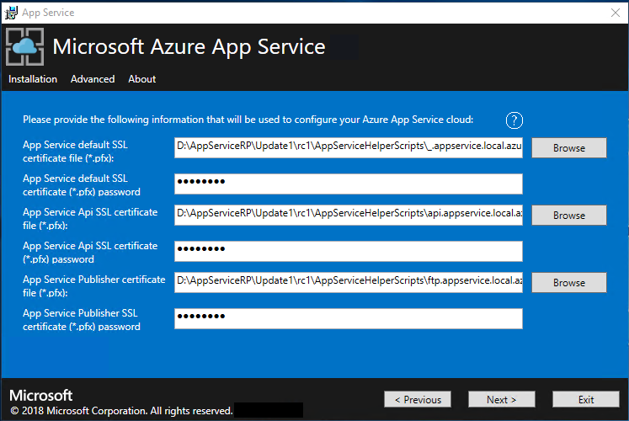Screen dimensions: 629x421
Task: Exit the installer
Action: point(586,399)
